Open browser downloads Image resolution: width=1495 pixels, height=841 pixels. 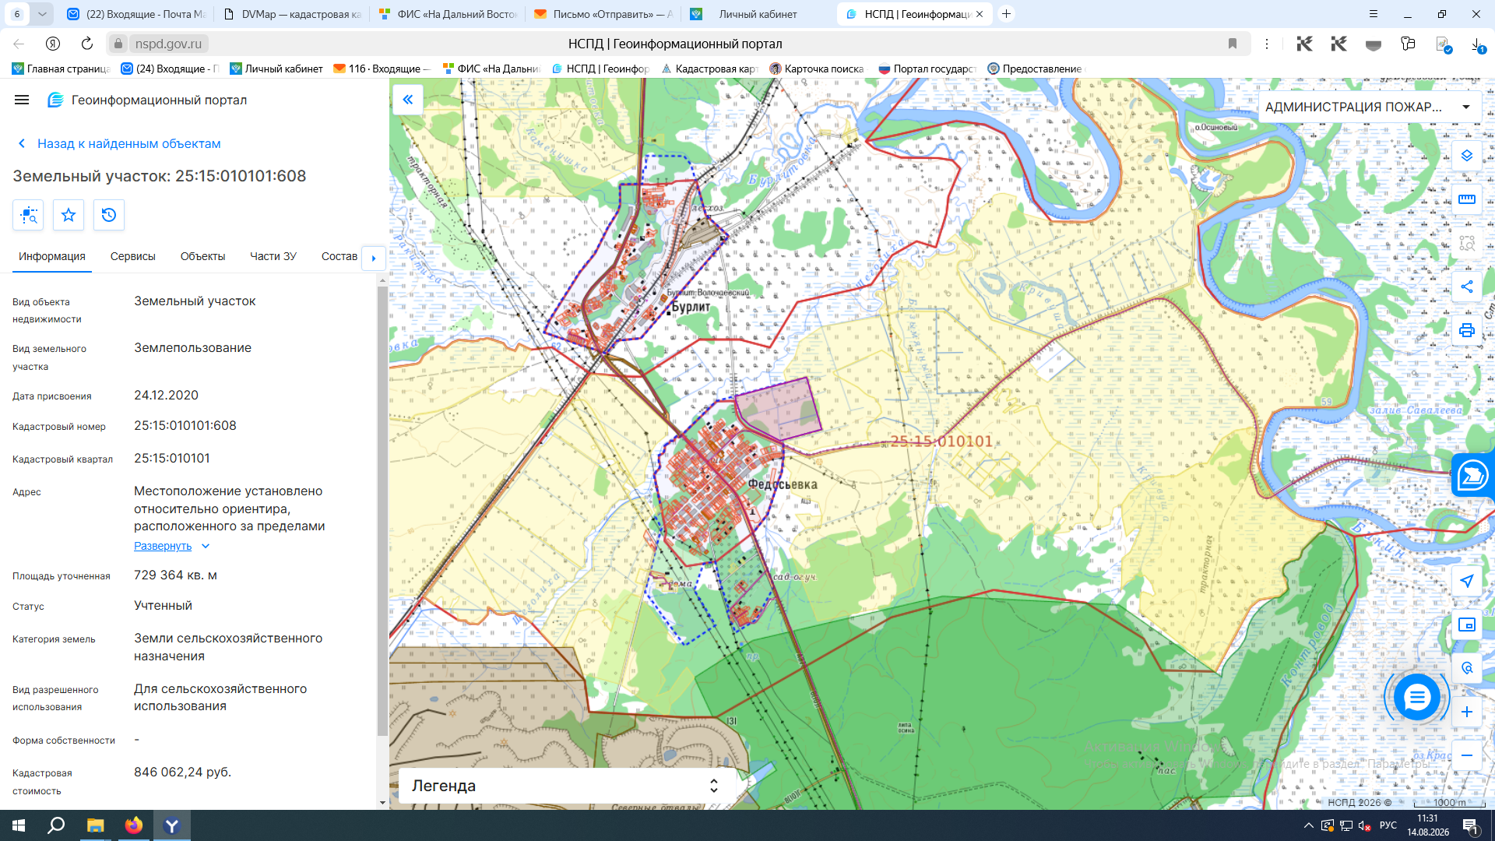point(1477,44)
